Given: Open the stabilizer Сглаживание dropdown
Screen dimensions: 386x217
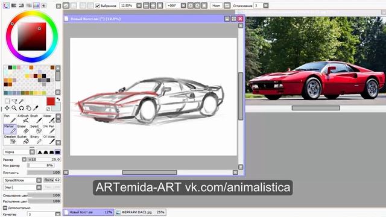Looking at the screenshot, I should 266,5.
